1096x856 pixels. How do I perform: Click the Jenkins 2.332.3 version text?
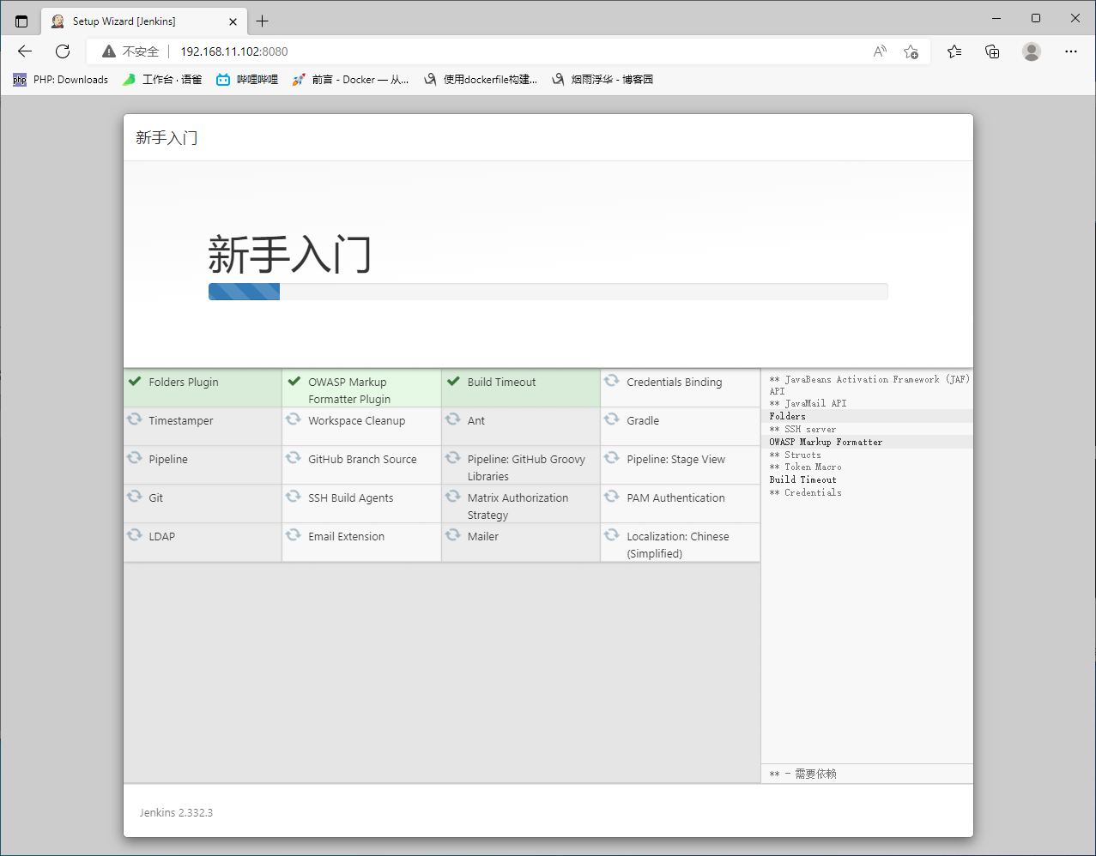(x=176, y=812)
